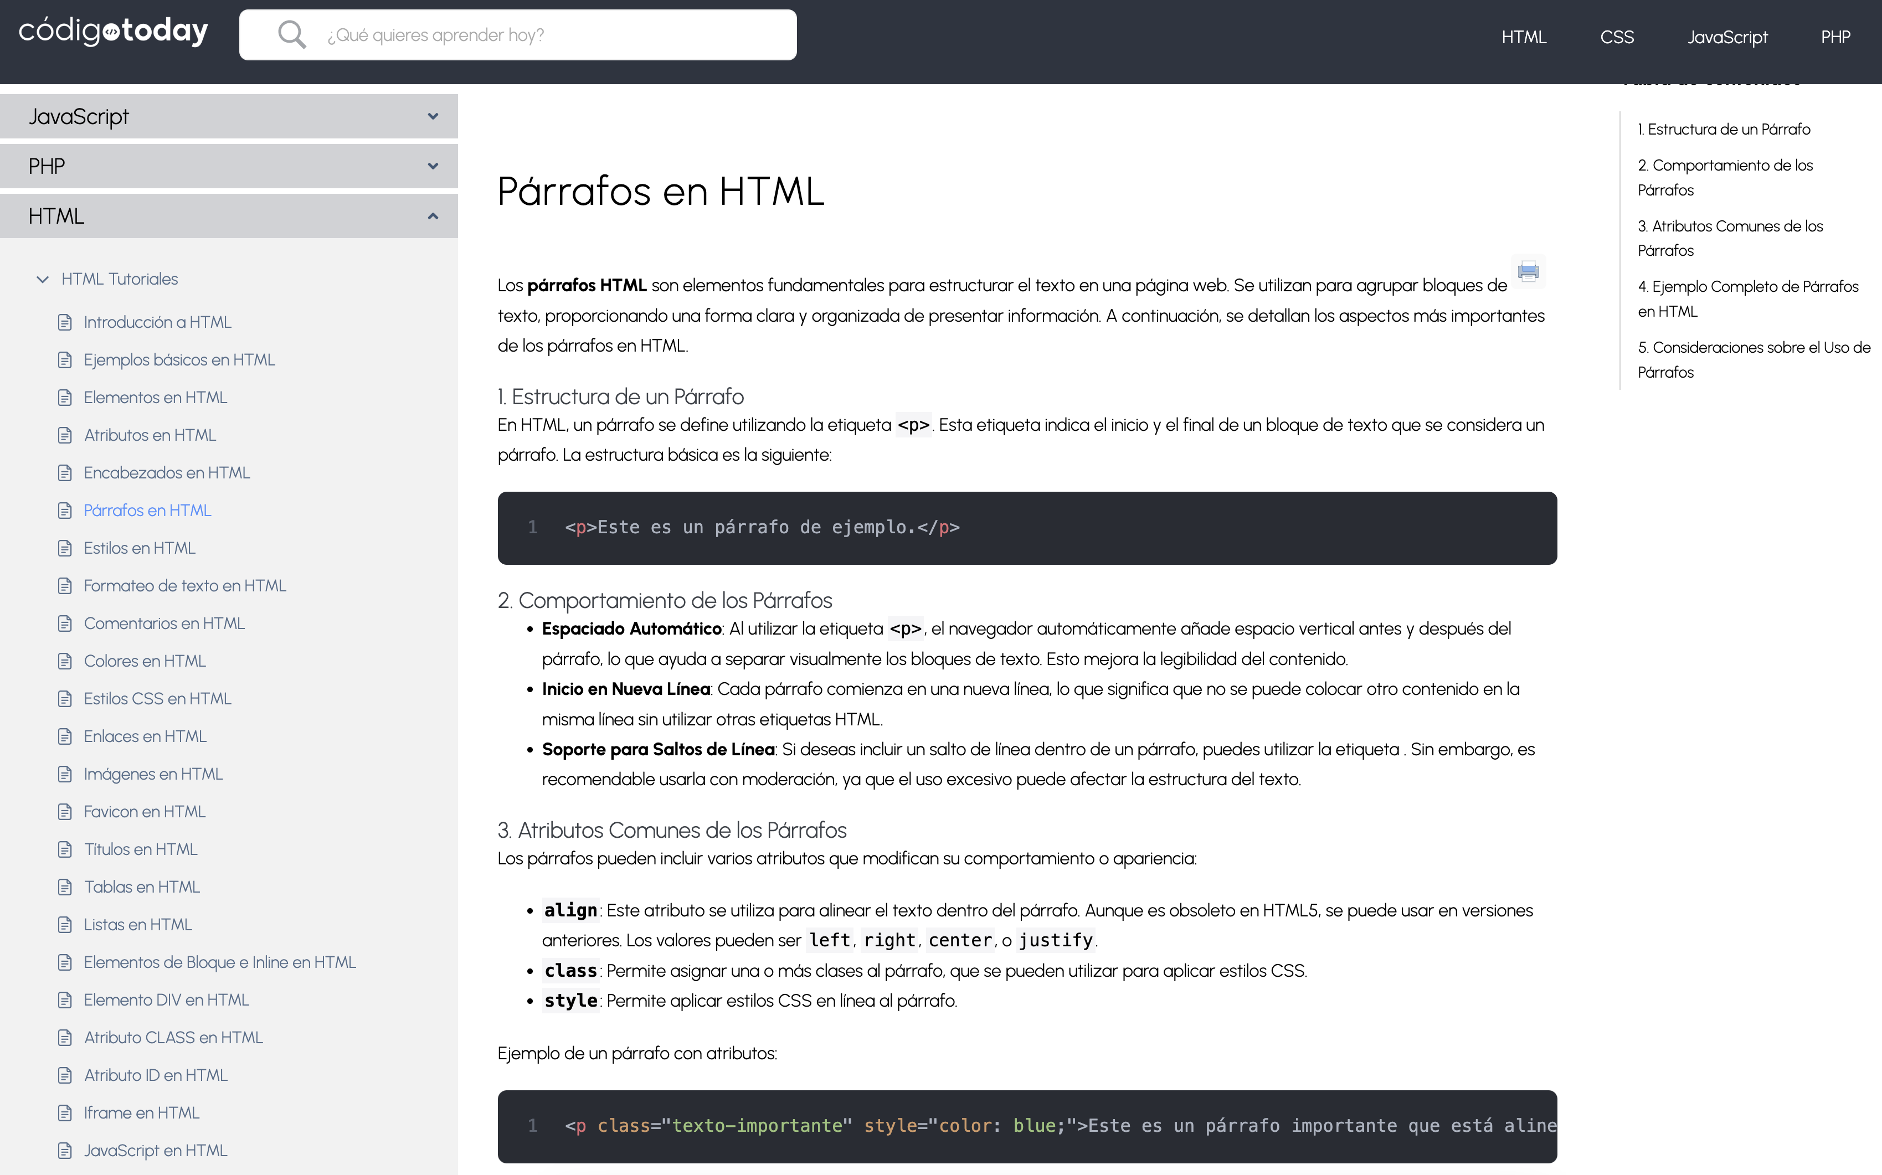Click the HTML Tutoriales tree label
Viewport: 1882px width, 1175px height.
[120, 279]
